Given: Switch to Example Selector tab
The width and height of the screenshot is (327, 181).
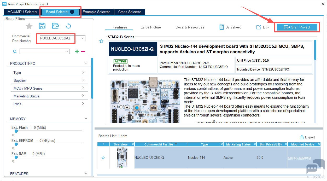Looking at the screenshot, I should coord(96,12).
